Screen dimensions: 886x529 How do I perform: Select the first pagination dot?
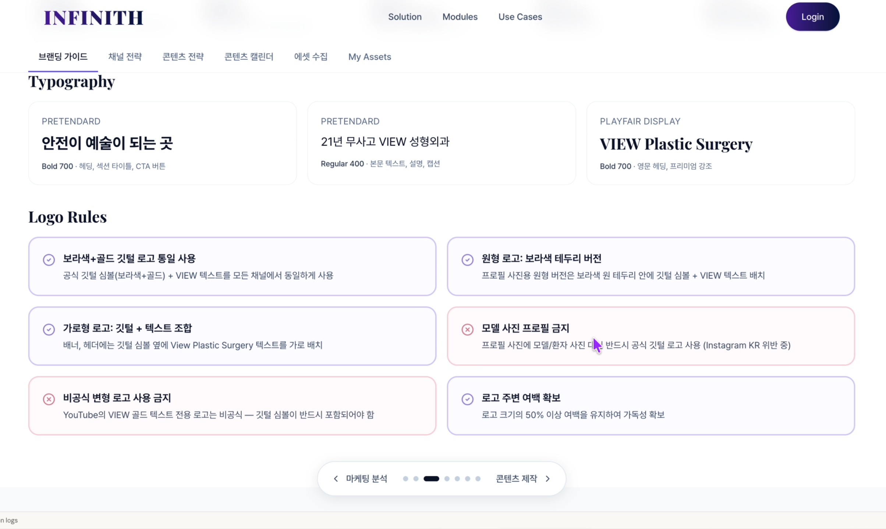(405, 479)
